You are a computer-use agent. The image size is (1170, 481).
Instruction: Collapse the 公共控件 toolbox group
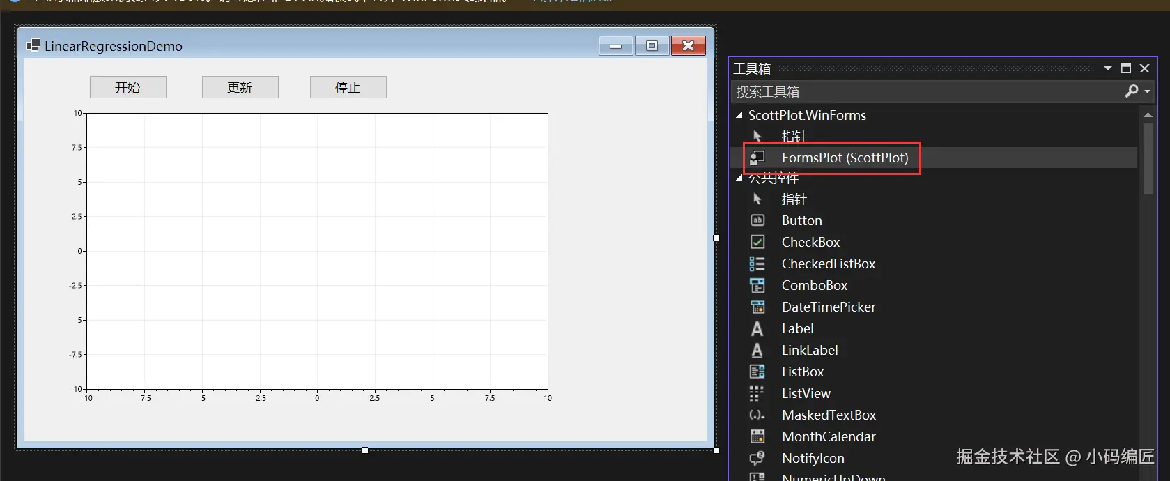click(x=739, y=178)
